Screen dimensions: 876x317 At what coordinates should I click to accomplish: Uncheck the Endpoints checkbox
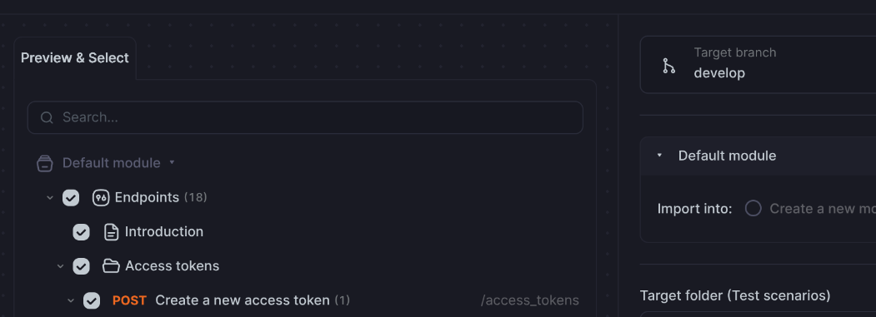point(71,197)
